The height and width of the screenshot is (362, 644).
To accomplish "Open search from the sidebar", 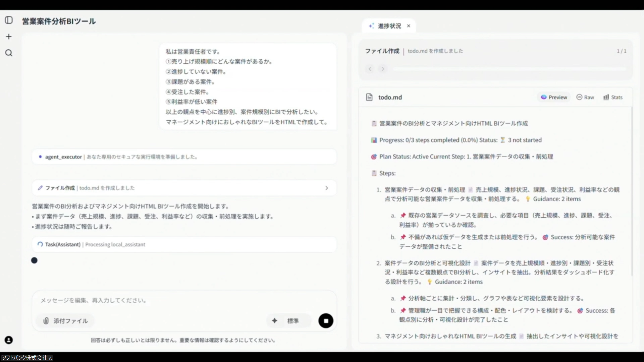I will 9,53.
